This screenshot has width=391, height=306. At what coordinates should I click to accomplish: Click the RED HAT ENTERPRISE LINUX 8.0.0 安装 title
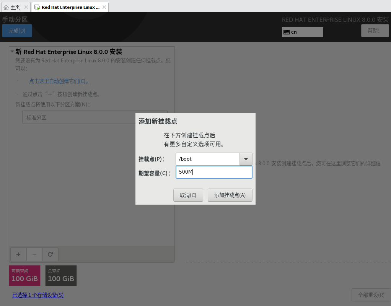336,20
